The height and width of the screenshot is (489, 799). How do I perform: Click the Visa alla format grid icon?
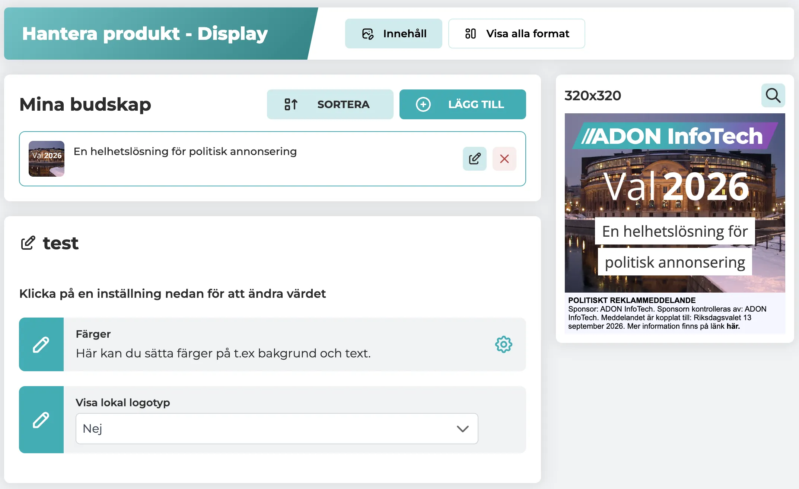pos(471,33)
